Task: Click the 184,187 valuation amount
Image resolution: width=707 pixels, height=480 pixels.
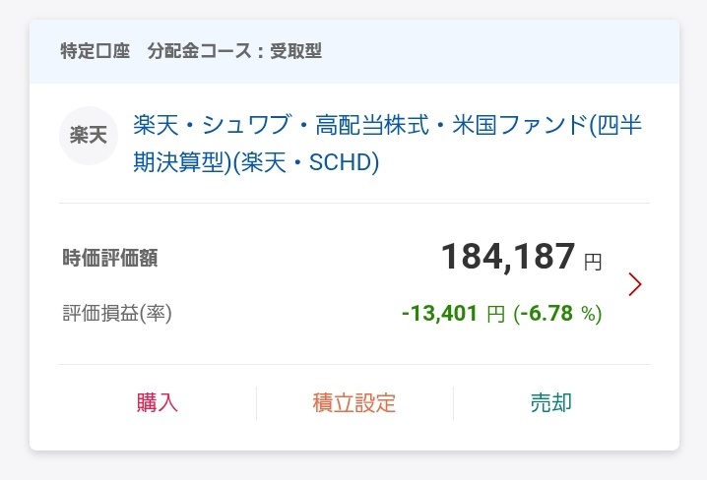Action: [x=508, y=257]
